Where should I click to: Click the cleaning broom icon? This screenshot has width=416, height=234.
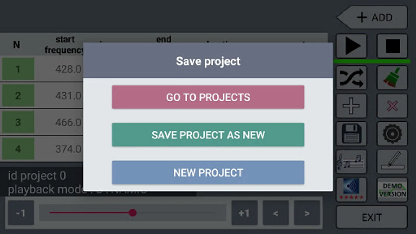point(392,77)
